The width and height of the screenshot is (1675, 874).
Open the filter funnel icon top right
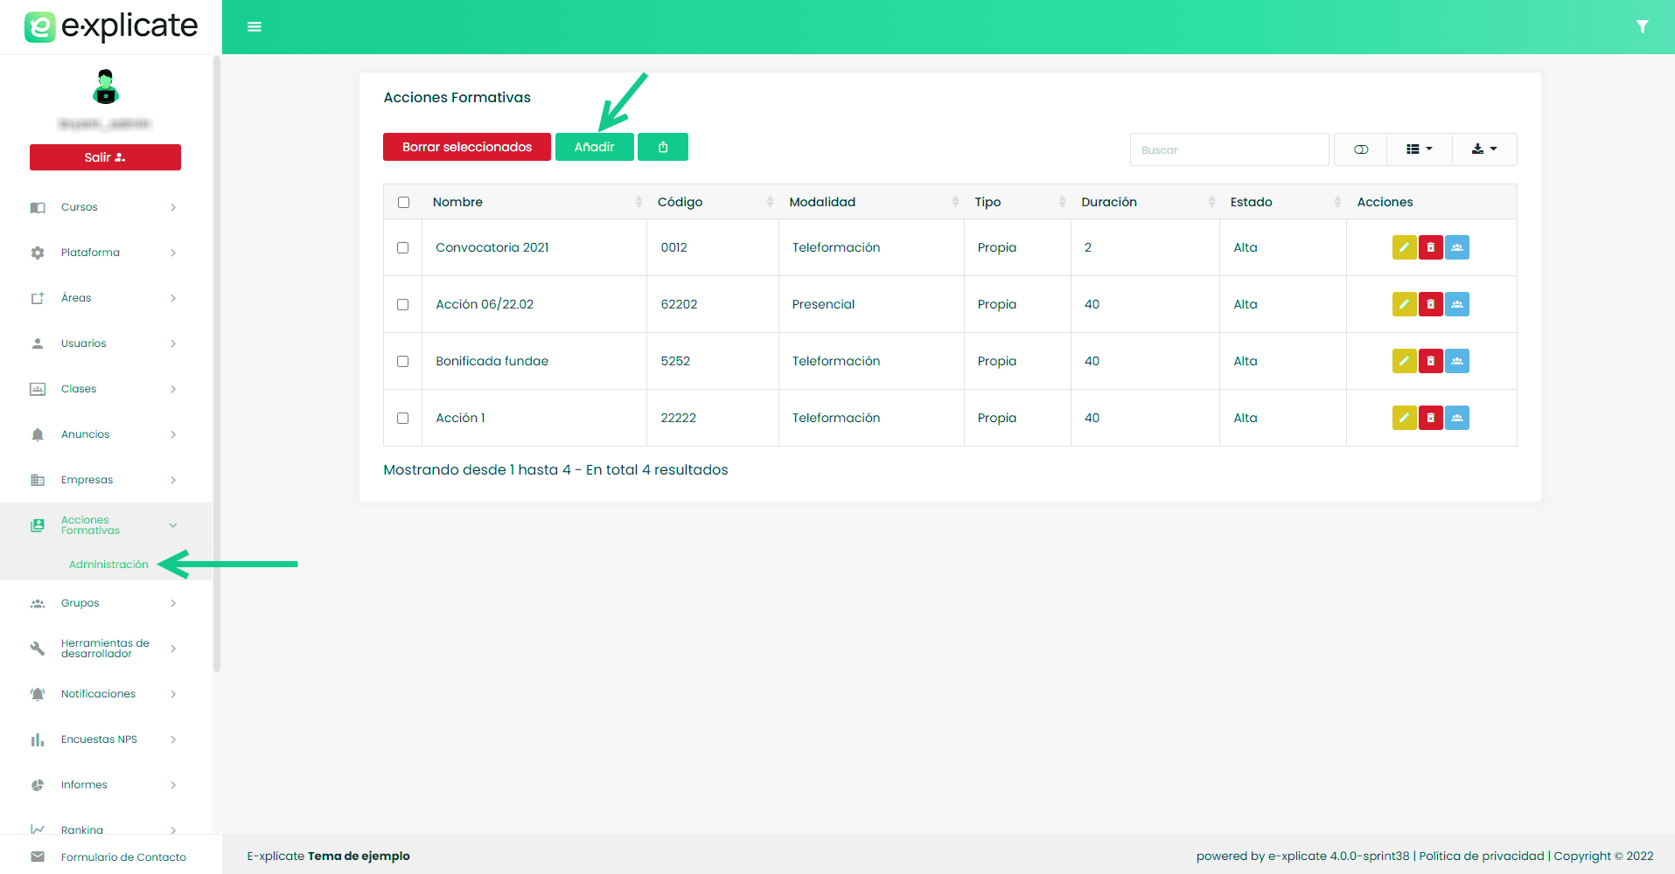[1642, 27]
